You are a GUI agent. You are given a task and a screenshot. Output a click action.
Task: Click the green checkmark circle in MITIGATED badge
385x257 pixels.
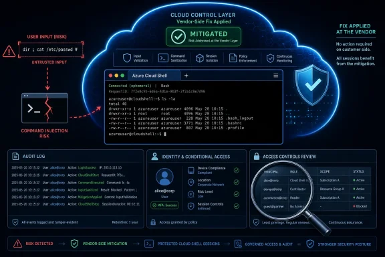[x=178, y=37]
